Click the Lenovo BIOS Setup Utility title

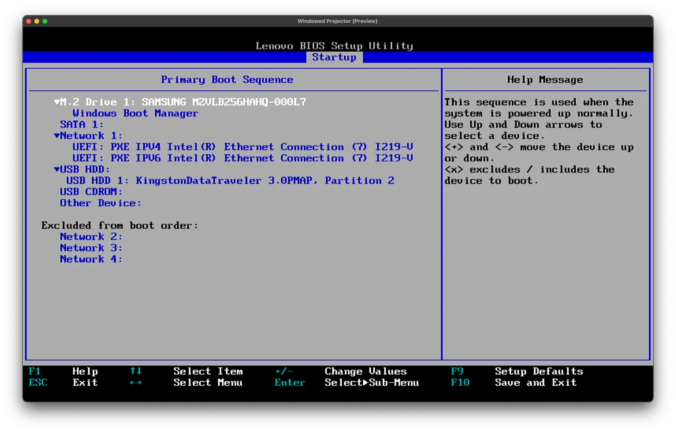pos(334,46)
